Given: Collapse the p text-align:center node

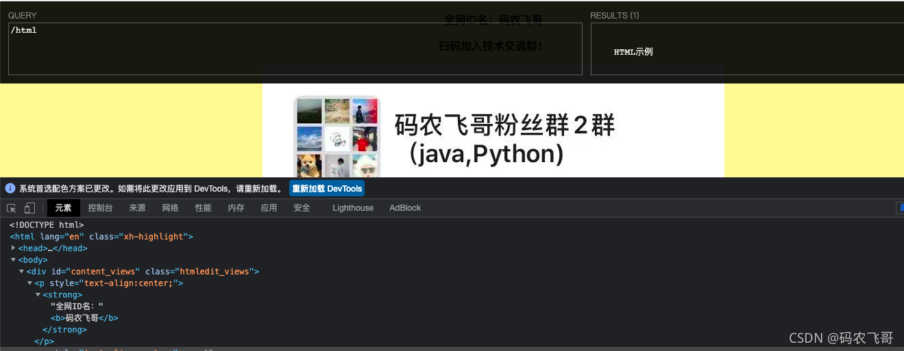Looking at the screenshot, I should [30, 283].
